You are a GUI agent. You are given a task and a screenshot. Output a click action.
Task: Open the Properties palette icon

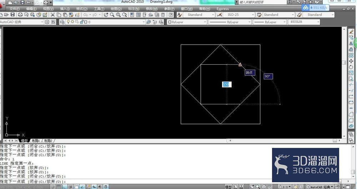132,15
